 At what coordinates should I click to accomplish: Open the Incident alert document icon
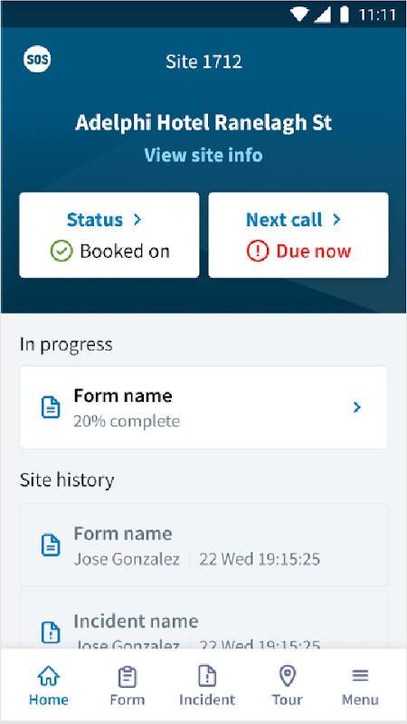pos(207,676)
